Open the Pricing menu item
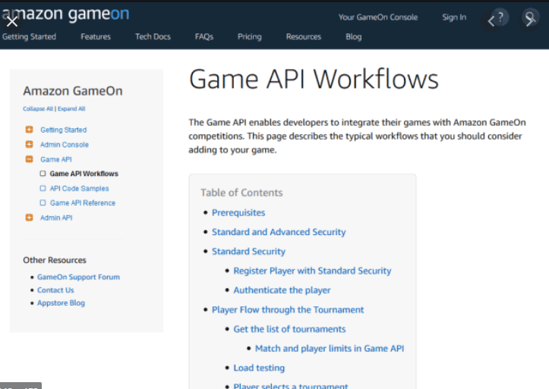Screen dimensions: 549x389 pyautogui.click(x=249, y=36)
